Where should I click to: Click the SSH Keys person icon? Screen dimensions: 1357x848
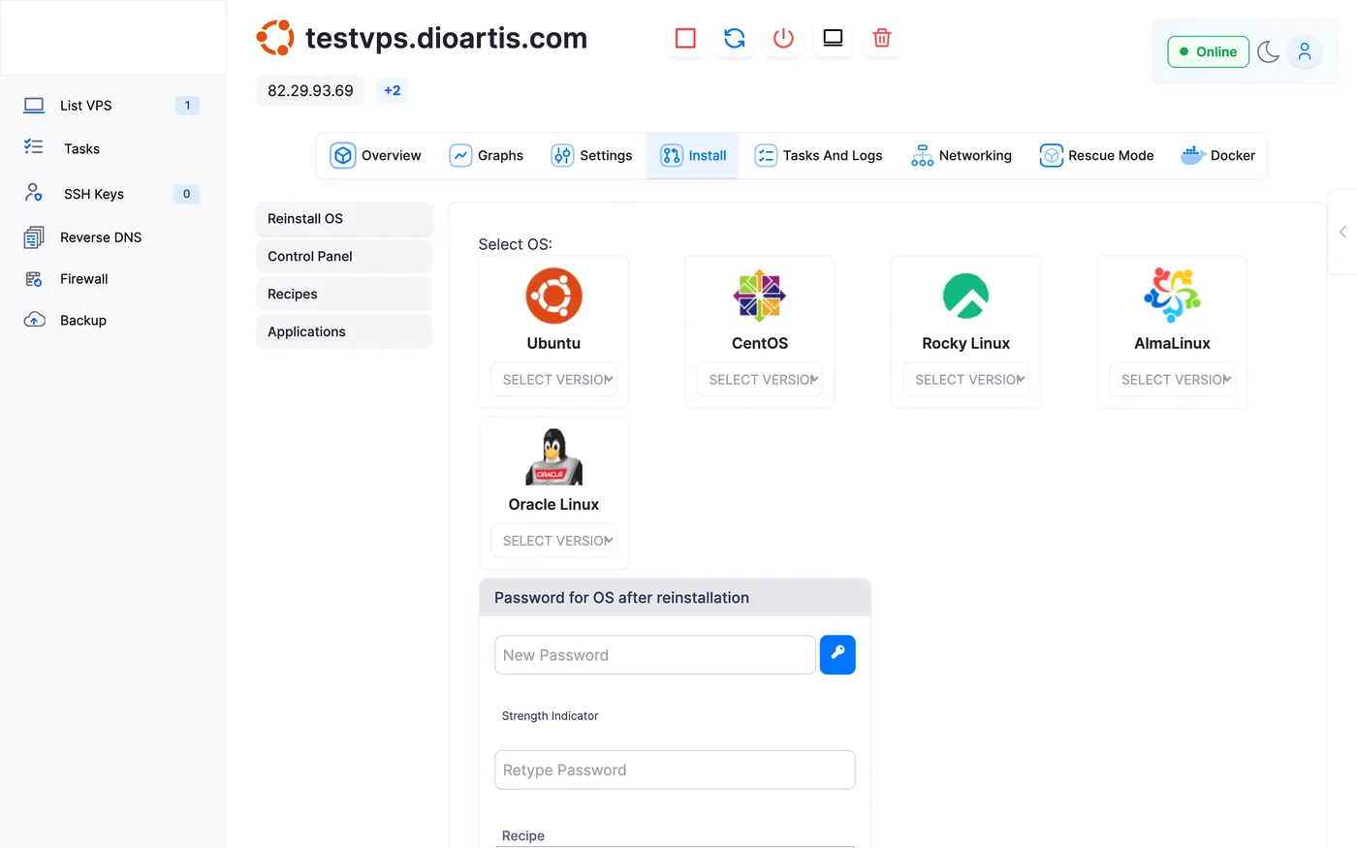34,193
